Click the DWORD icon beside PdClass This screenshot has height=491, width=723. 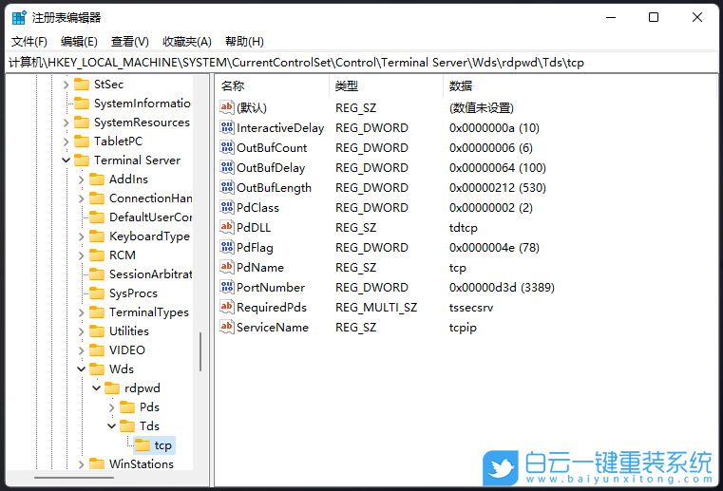[x=227, y=207]
